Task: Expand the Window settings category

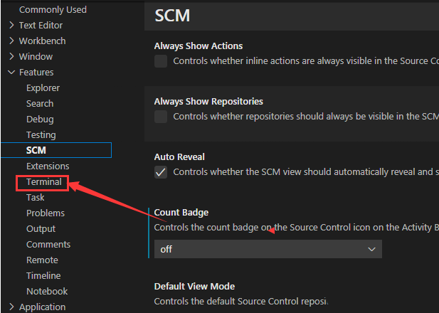Action: pos(11,57)
